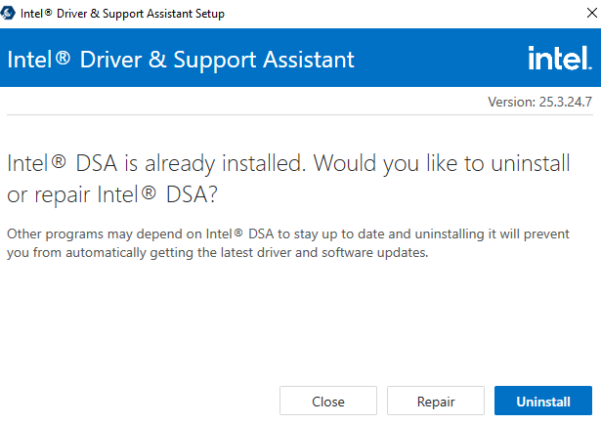The image size is (601, 424).
Task: Close the setup window with X
Action: click(x=592, y=13)
